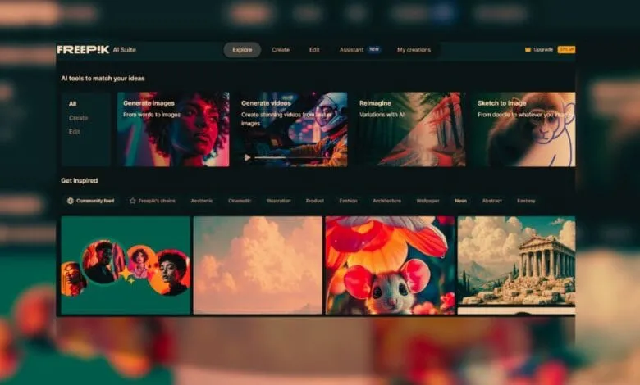This screenshot has width=640, height=385.
Task: Click the 'Get inspired' heading
Action: [x=80, y=180]
